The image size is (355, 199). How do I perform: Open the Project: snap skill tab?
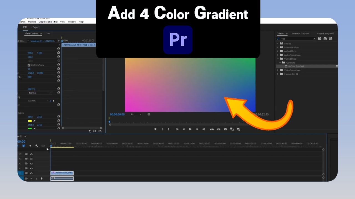326,34
